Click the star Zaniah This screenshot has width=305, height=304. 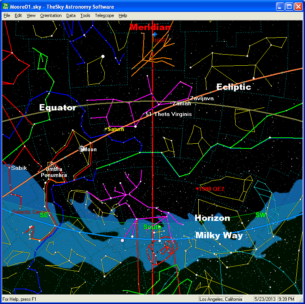pos(171,104)
